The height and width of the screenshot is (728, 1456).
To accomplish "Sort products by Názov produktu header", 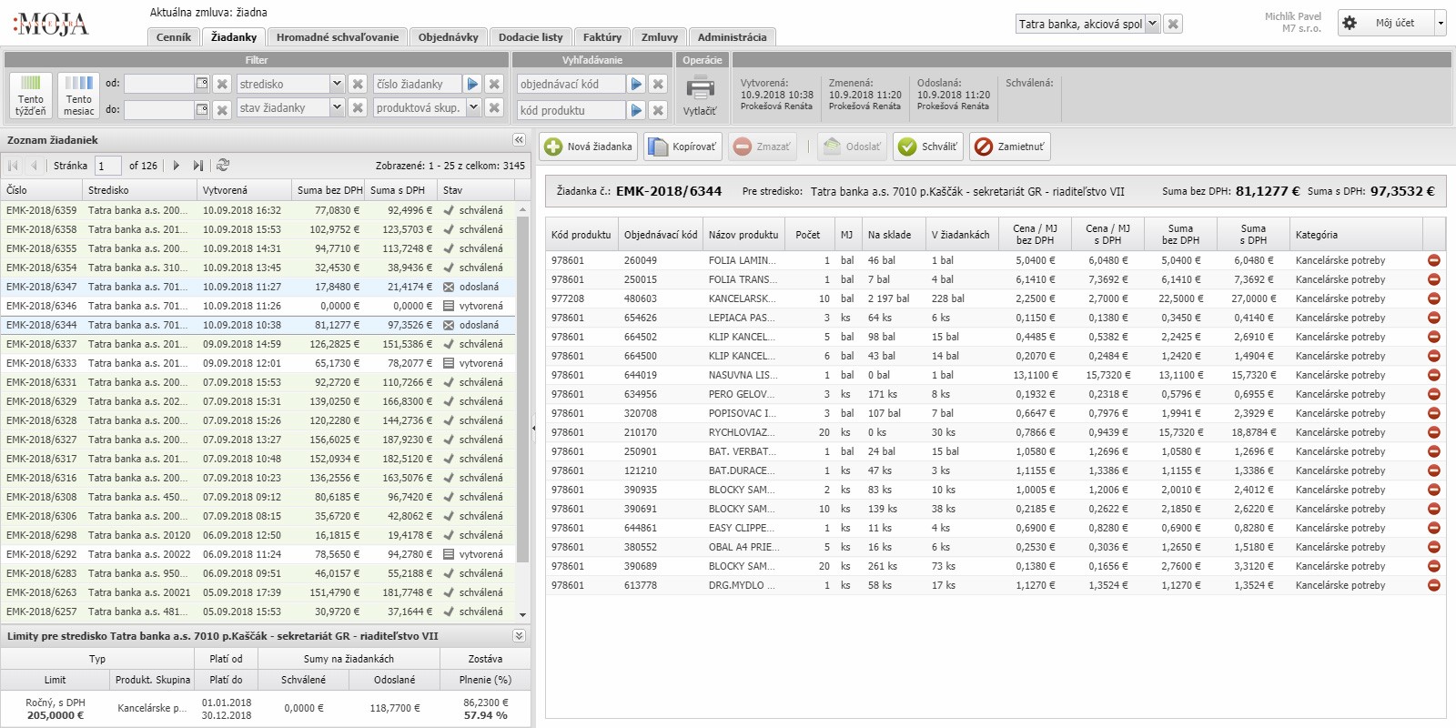I will tap(743, 235).
